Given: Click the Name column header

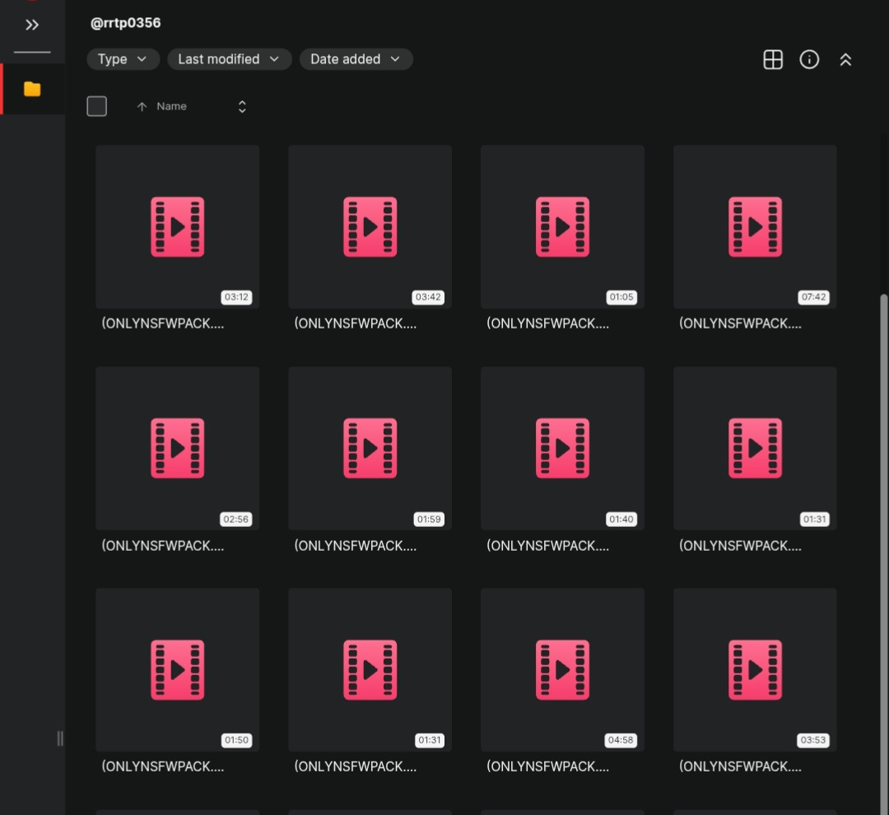Looking at the screenshot, I should 171,106.
